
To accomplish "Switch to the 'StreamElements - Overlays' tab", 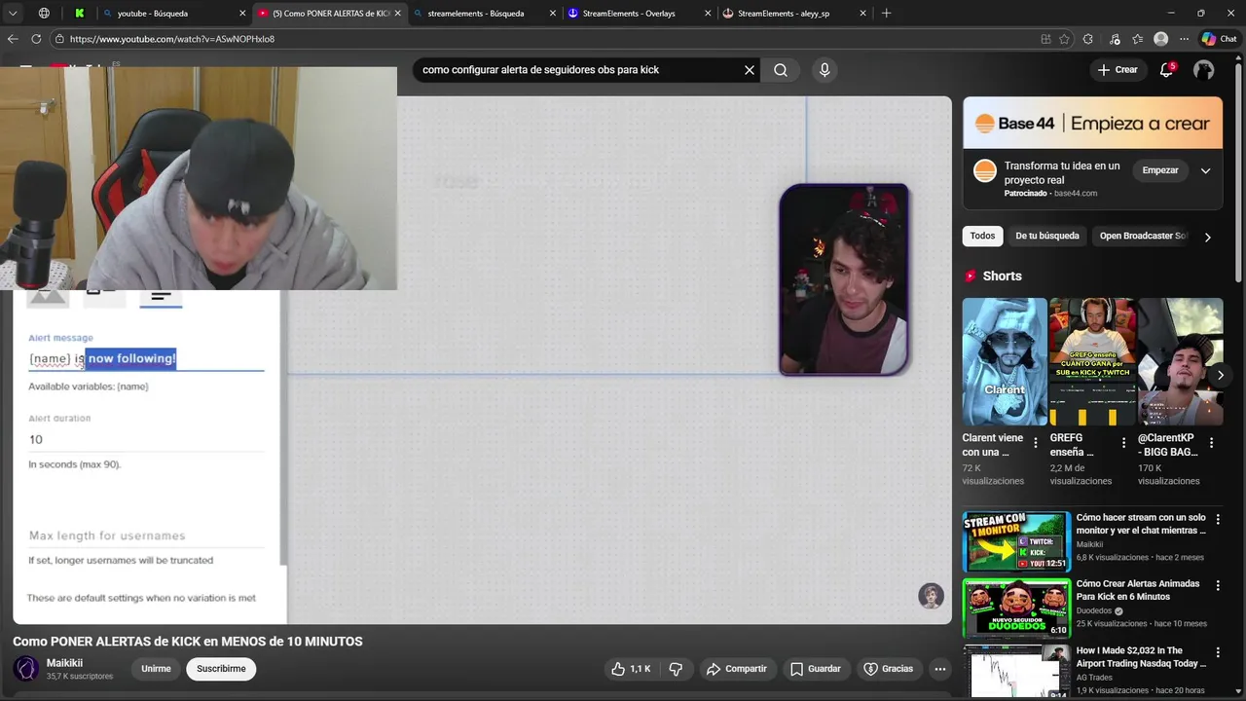I will [628, 14].
